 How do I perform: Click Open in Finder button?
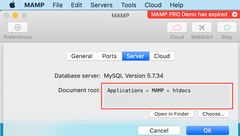click(x=172, y=114)
